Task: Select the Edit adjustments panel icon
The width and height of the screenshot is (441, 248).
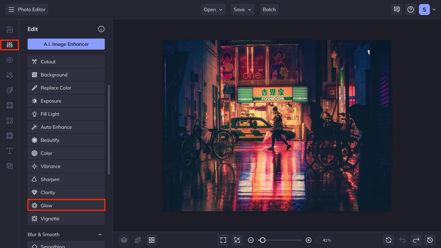Action: [10, 45]
